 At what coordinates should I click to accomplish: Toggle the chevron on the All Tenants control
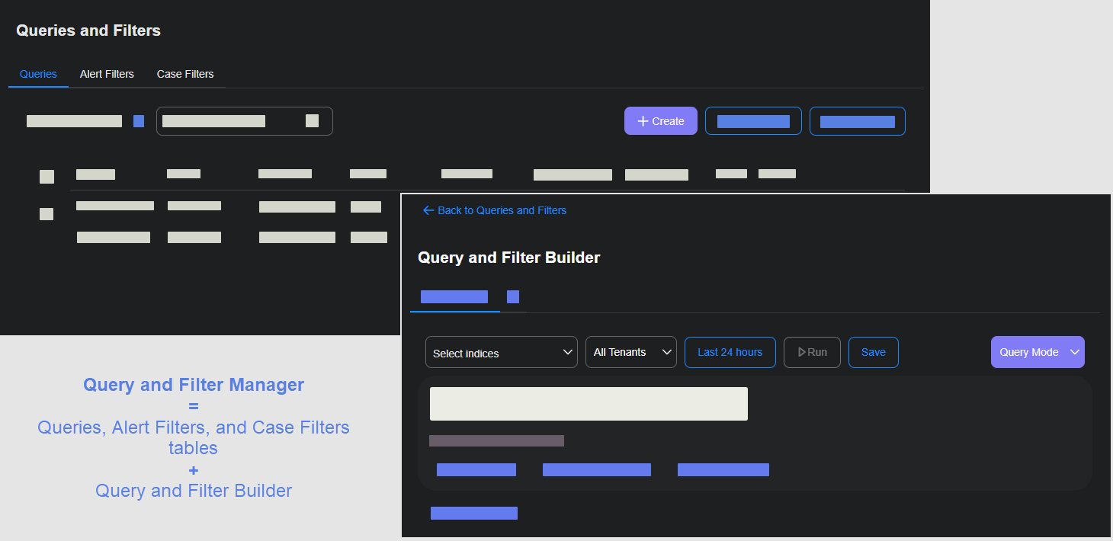tap(666, 351)
